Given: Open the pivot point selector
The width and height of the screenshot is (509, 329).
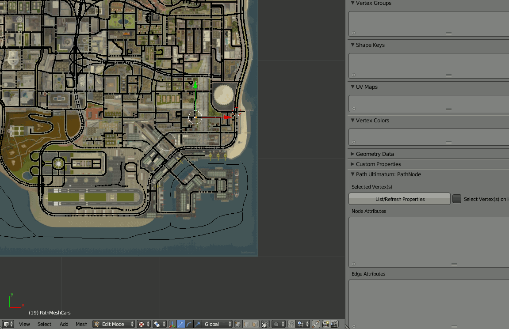Looking at the screenshot, I should tap(159, 324).
